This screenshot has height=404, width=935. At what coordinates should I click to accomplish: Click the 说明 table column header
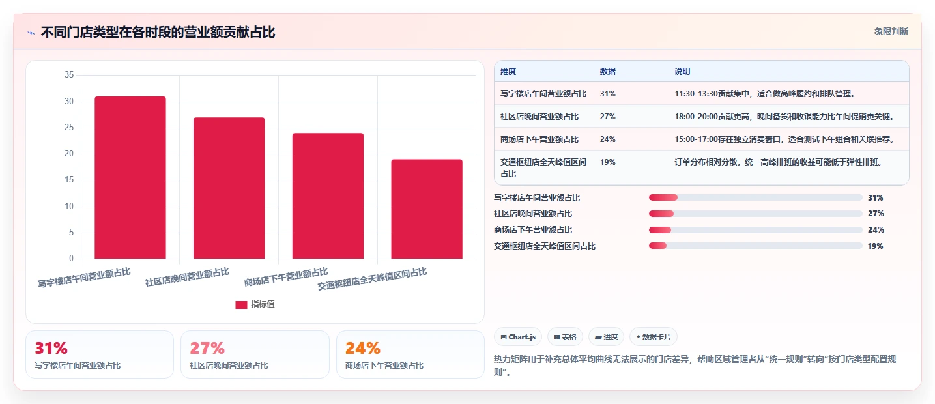coord(682,71)
